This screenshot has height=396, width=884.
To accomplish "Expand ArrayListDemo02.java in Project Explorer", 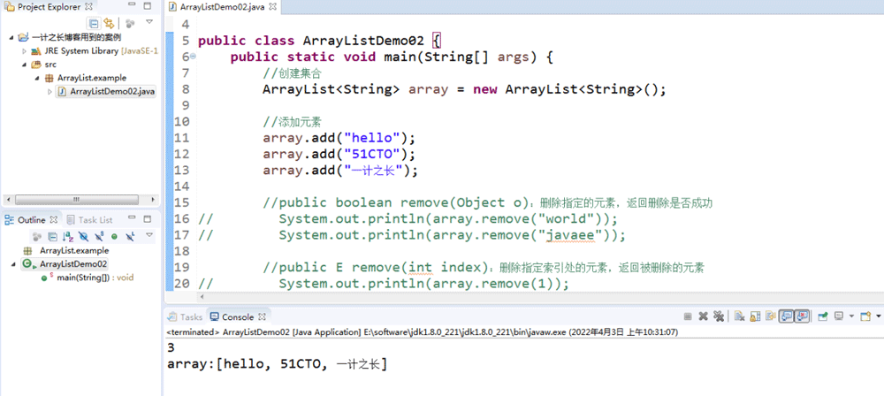I will 50,91.
